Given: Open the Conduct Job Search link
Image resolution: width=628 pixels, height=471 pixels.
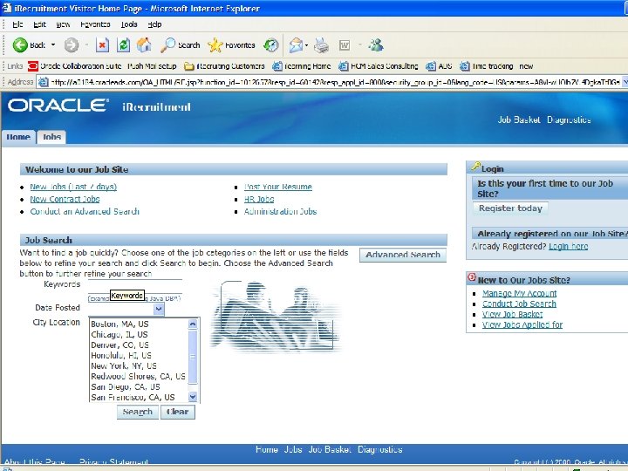Looking at the screenshot, I should tap(519, 304).
